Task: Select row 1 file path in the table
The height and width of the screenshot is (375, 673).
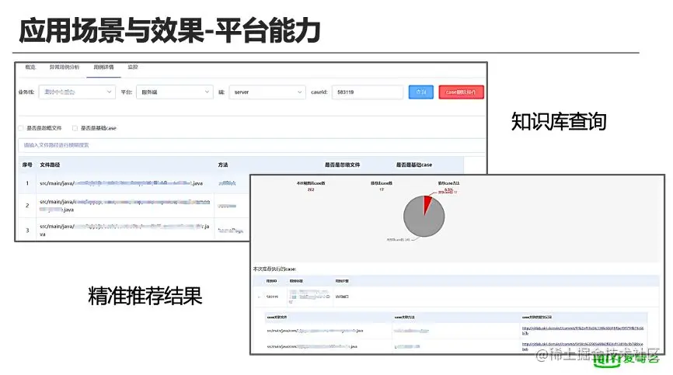Action: 121,183
